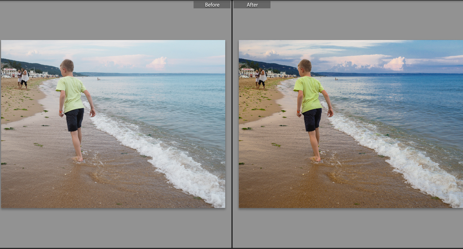The width and height of the screenshot is (463, 249).
Task: Click the two distant people in Before photo
Action: pyautogui.click(x=23, y=79)
